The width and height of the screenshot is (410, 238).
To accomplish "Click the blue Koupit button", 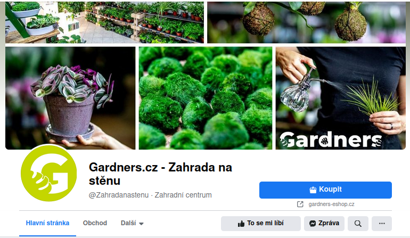I will click(325, 190).
